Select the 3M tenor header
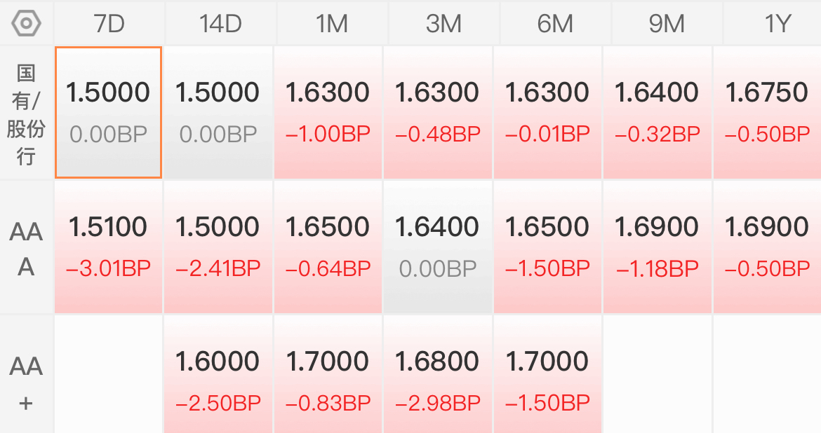Viewport: 821px width, 433px height. (x=443, y=24)
